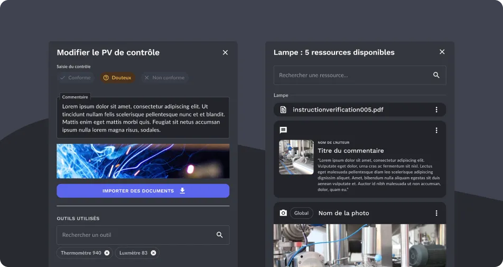Click the Global tag chip

[x=302, y=213]
